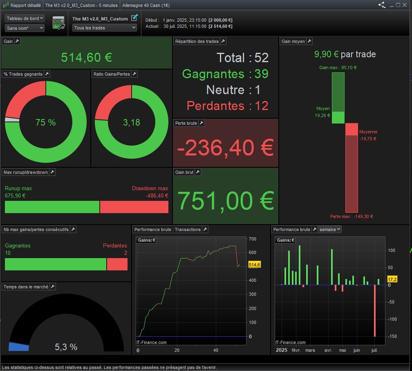Edit strategy name with pencil icon
Screen dimensions: 412x371
point(134,18)
